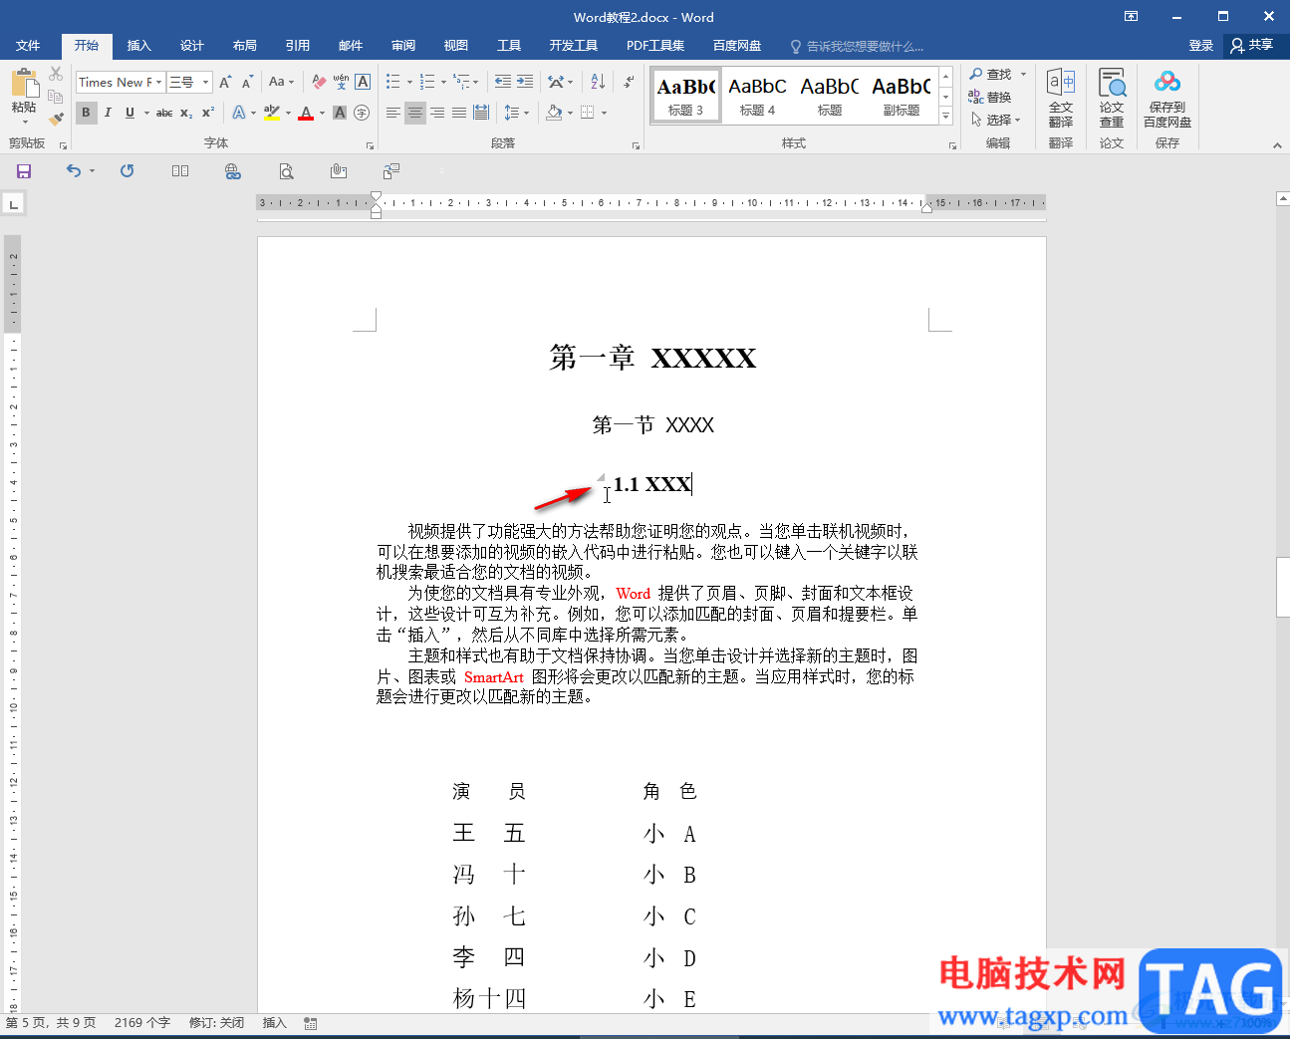Apply subscript formatting
Viewport: 1290px width, 1039px height.
tap(186, 113)
